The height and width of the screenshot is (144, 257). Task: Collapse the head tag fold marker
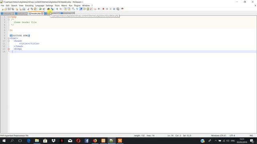(x=9, y=41)
